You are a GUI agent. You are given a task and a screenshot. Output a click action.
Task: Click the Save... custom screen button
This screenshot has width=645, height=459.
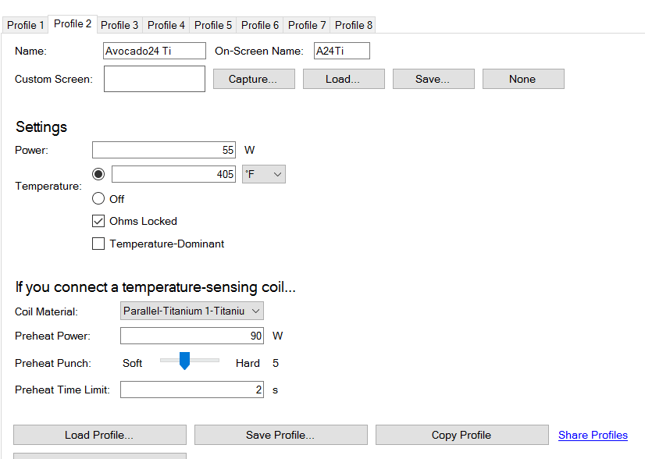[x=433, y=79]
